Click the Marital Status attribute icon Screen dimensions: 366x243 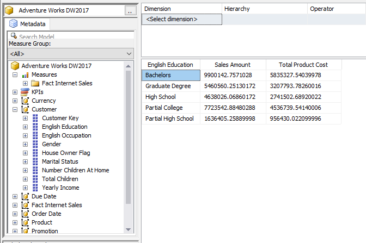pyautogui.click(x=35, y=161)
